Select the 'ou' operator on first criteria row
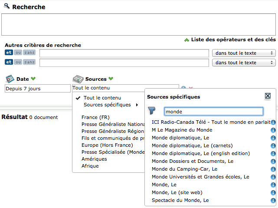The height and width of the screenshot is (208, 278). coord(18,53)
